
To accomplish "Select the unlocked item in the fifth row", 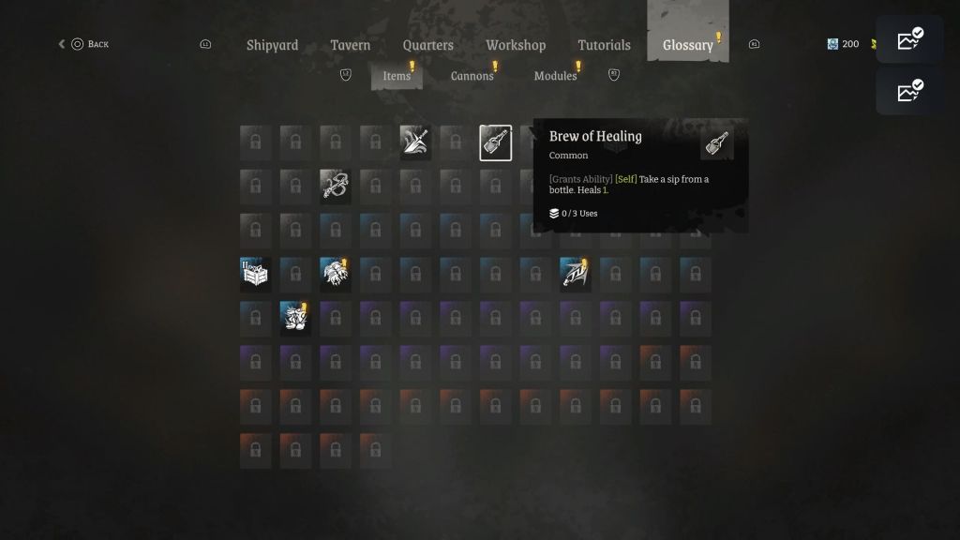I will pos(295,319).
